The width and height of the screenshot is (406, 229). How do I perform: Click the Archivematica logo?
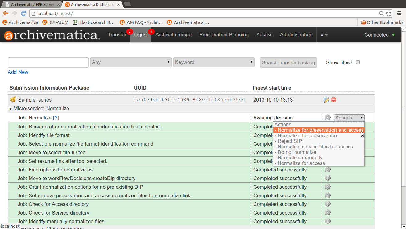click(52, 35)
